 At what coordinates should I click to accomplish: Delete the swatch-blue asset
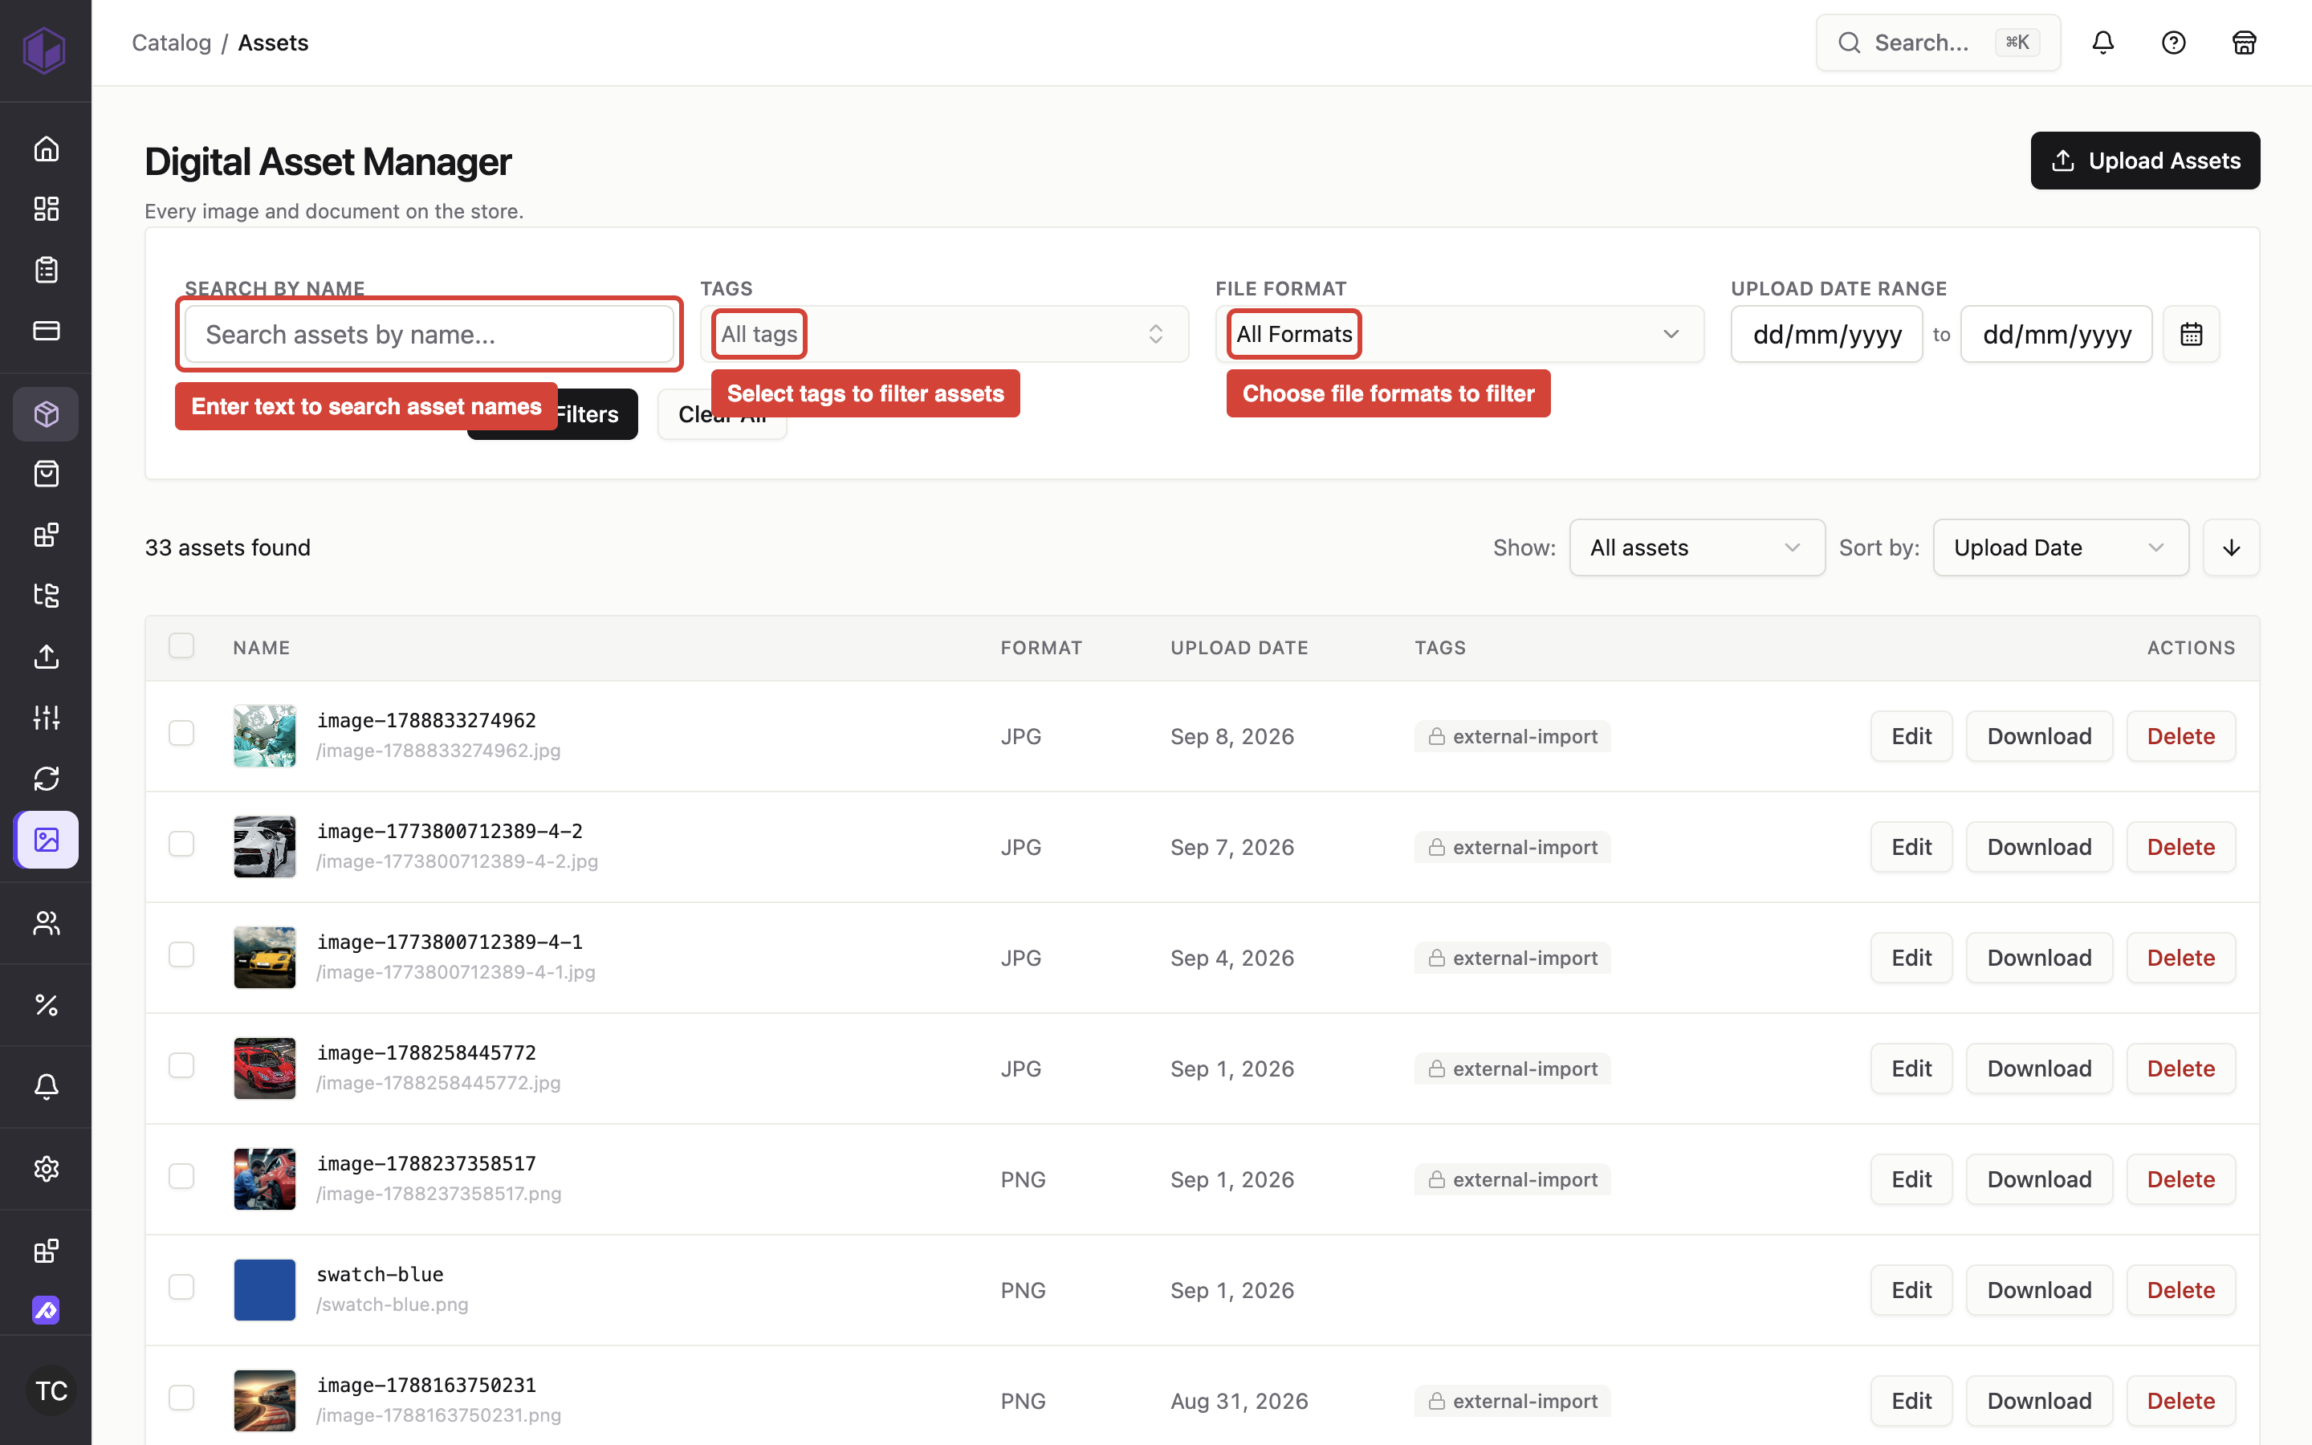2180,1290
